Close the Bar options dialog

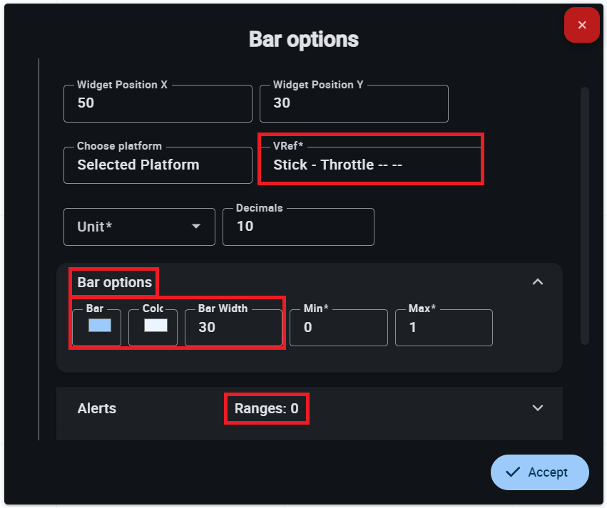[582, 26]
